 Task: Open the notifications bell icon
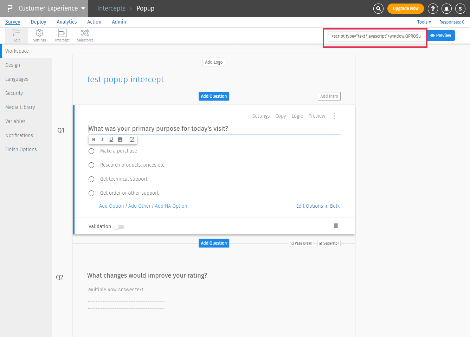(x=446, y=8)
